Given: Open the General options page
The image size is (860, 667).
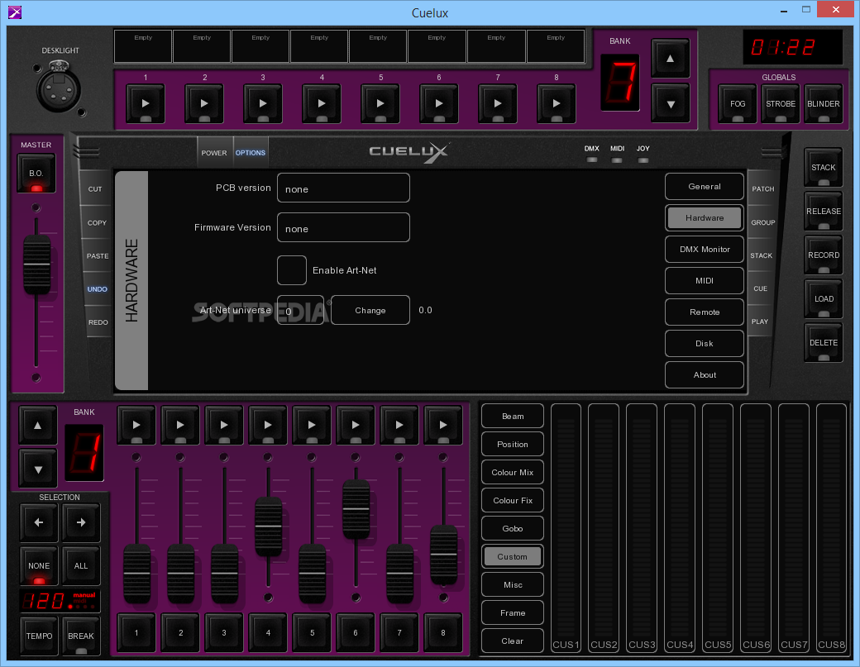Looking at the screenshot, I should coord(705,186).
